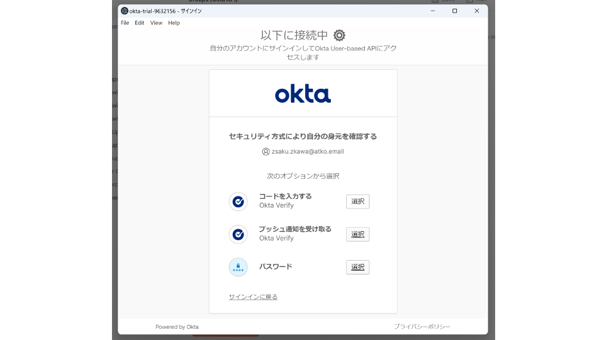
Task: Click the Okta Verify icon for コードを入力する
Action: pyautogui.click(x=238, y=201)
